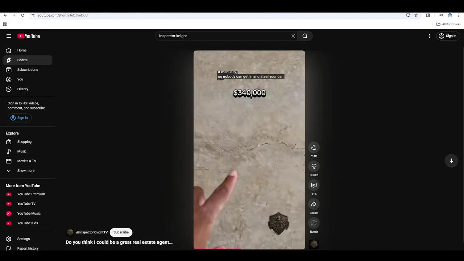This screenshot has width=464, height=261.
Task: Share this Short
Action: coord(314,204)
